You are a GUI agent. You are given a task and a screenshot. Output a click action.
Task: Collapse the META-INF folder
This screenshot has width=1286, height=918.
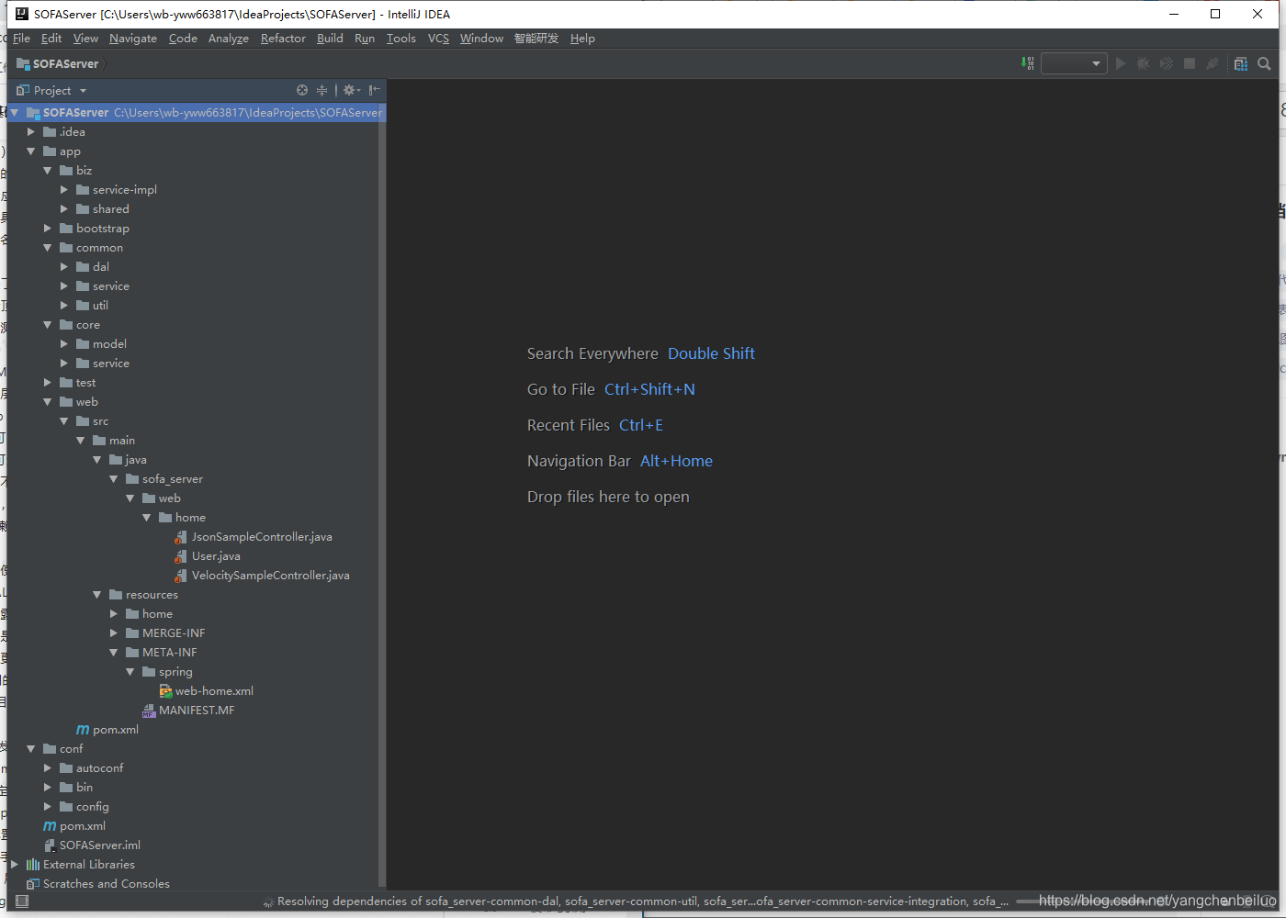click(113, 653)
